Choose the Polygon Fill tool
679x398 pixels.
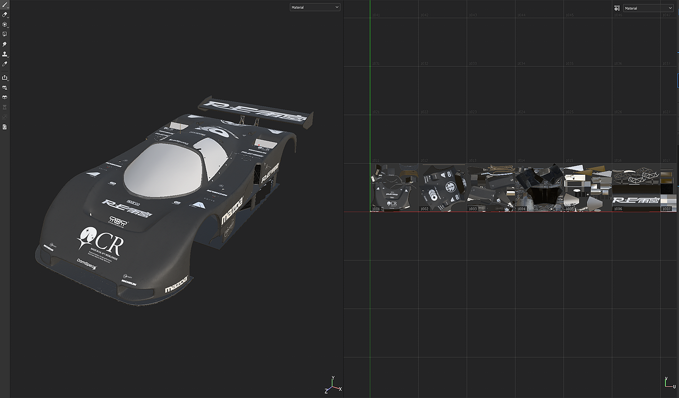tap(4, 34)
